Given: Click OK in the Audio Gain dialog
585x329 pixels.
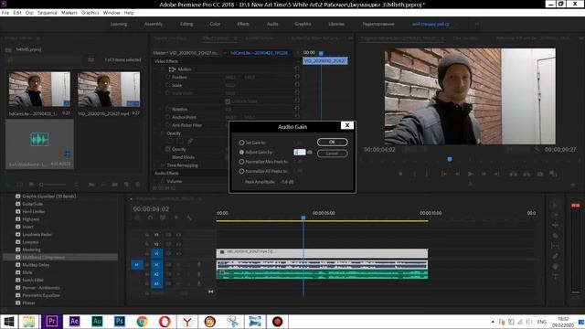Looking at the screenshot, I should (332, 142).
